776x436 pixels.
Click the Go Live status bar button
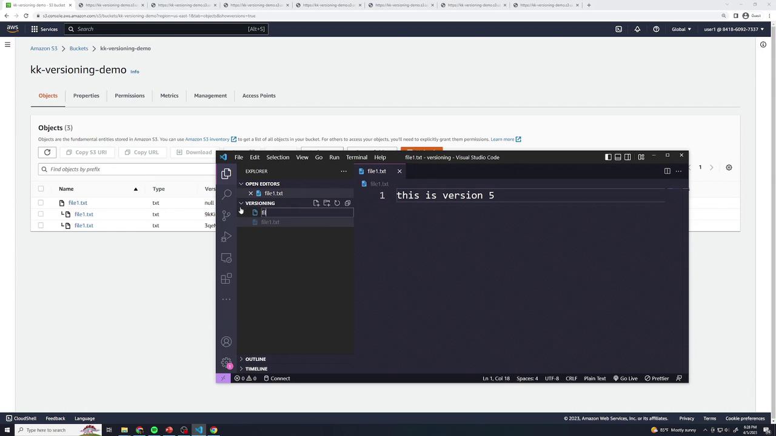click(625, 378)
